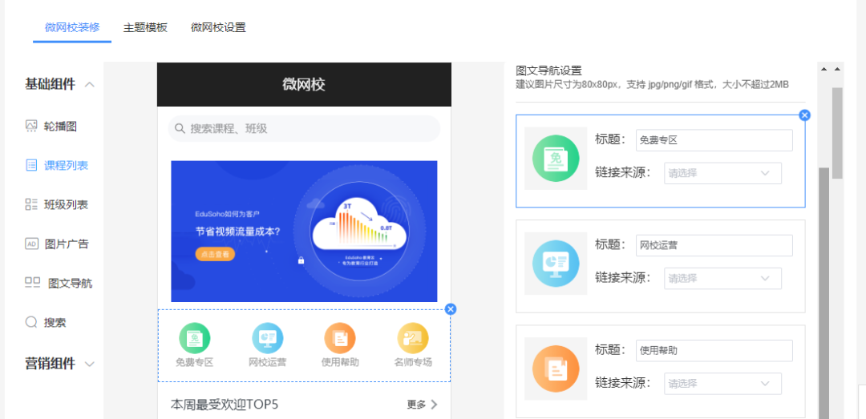Go to the 微网校设置 tab

218,27
